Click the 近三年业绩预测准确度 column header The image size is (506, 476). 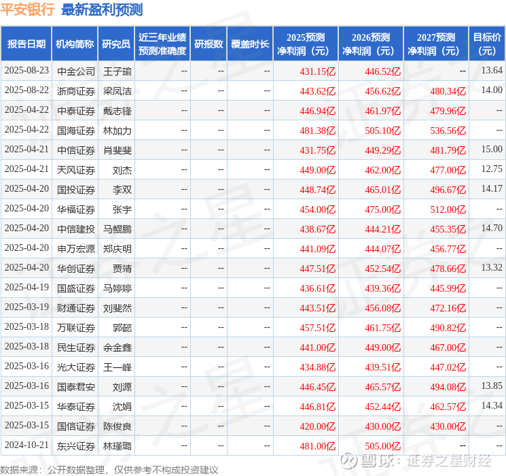162,44
